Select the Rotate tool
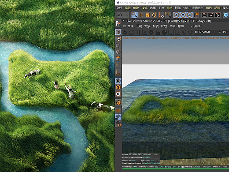 coord(154,15)
